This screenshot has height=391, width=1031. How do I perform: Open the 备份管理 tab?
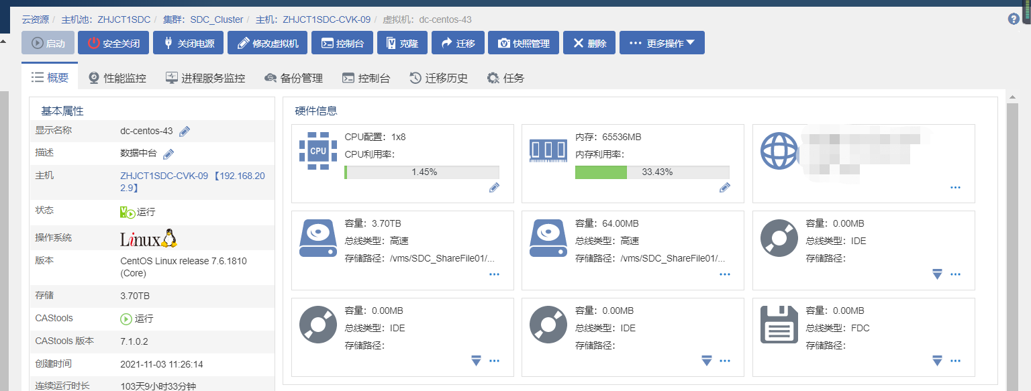(294, 78)
